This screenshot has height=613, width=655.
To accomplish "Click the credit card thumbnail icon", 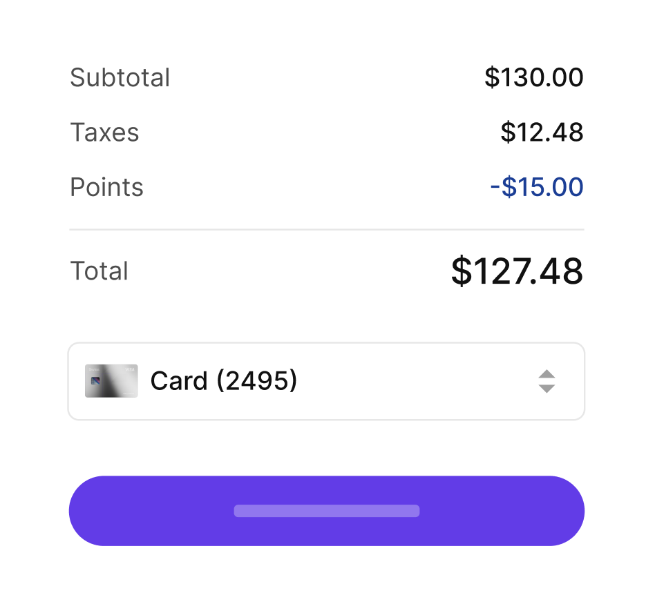I will (111, 380).
